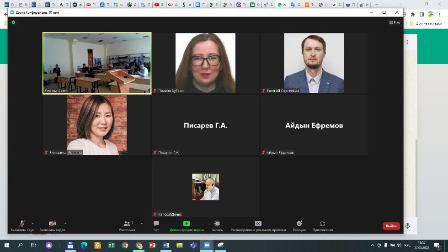This screenshot has height=252, width=448.
Task: Select Леонид Савин's video tile
Action: click(97, 63)
